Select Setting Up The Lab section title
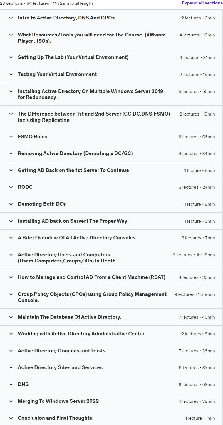The width and height of the screenshot is (223, 425). [73, 57]
